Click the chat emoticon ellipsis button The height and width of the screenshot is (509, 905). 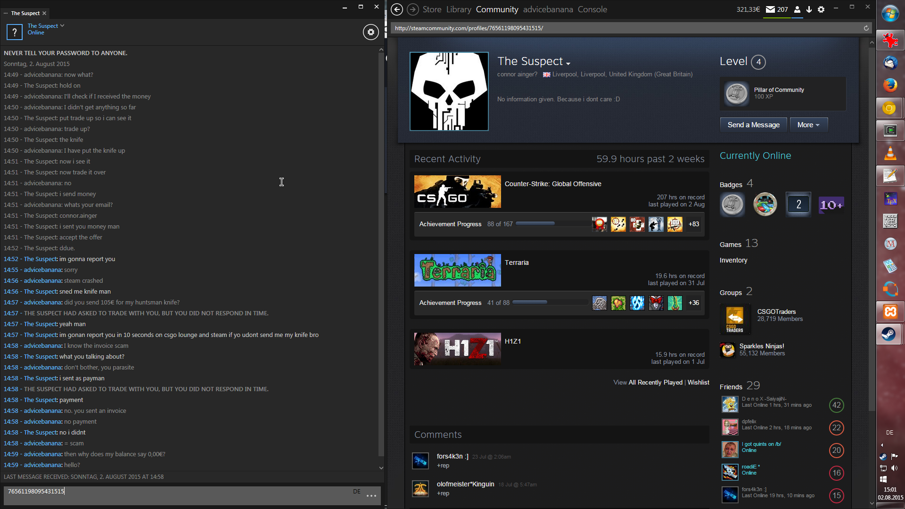pyautogui.click(x=371, y=495)
